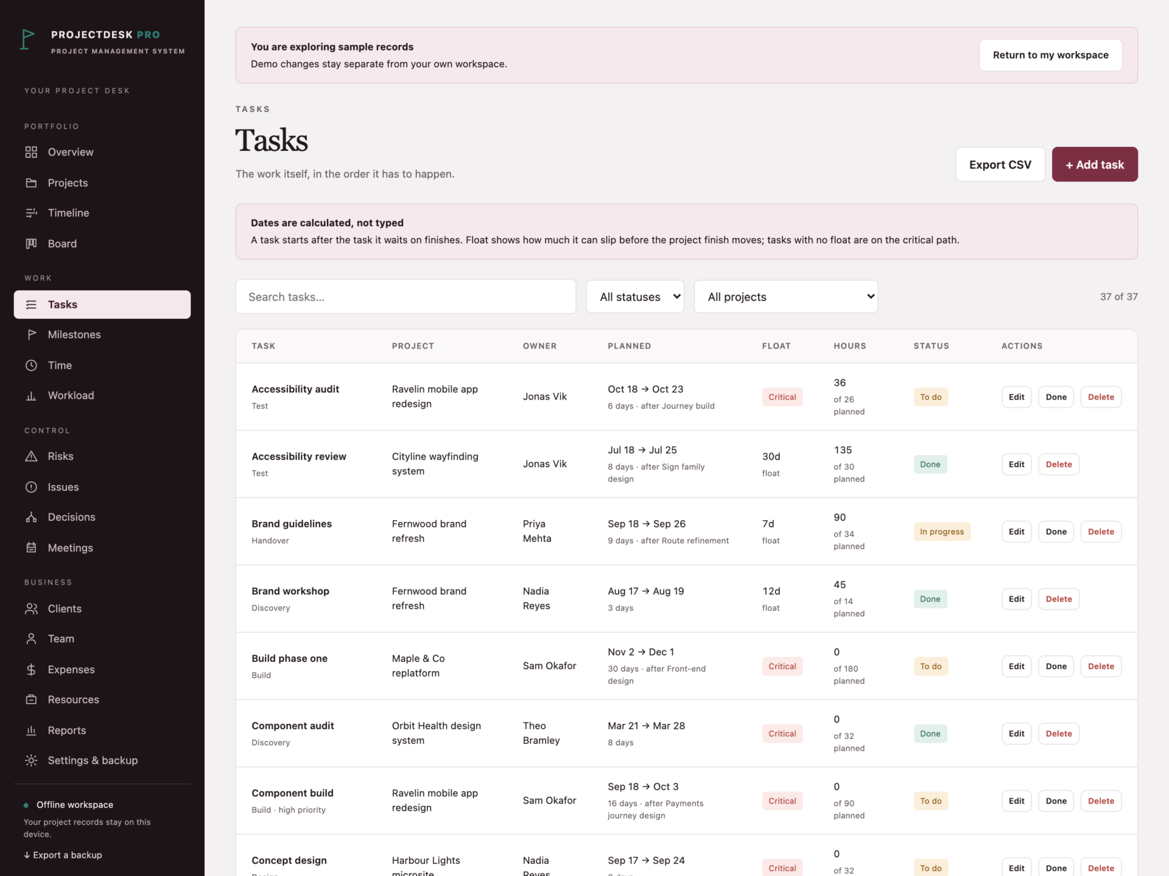Select the Tasks menu item
Viewport: 1169px width, 876px height.
pyautogui.click(x=102, y=304)
